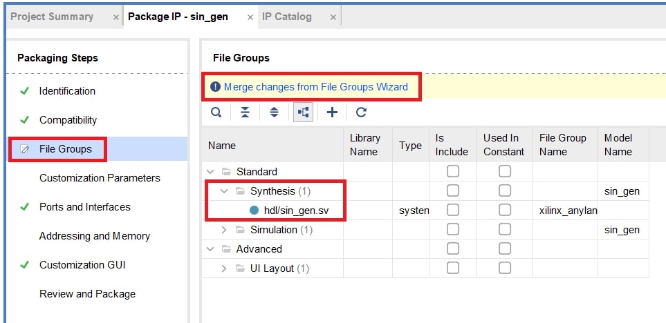Click the teal file dot for hdl/sin_gen.sv

coord(254,211)
